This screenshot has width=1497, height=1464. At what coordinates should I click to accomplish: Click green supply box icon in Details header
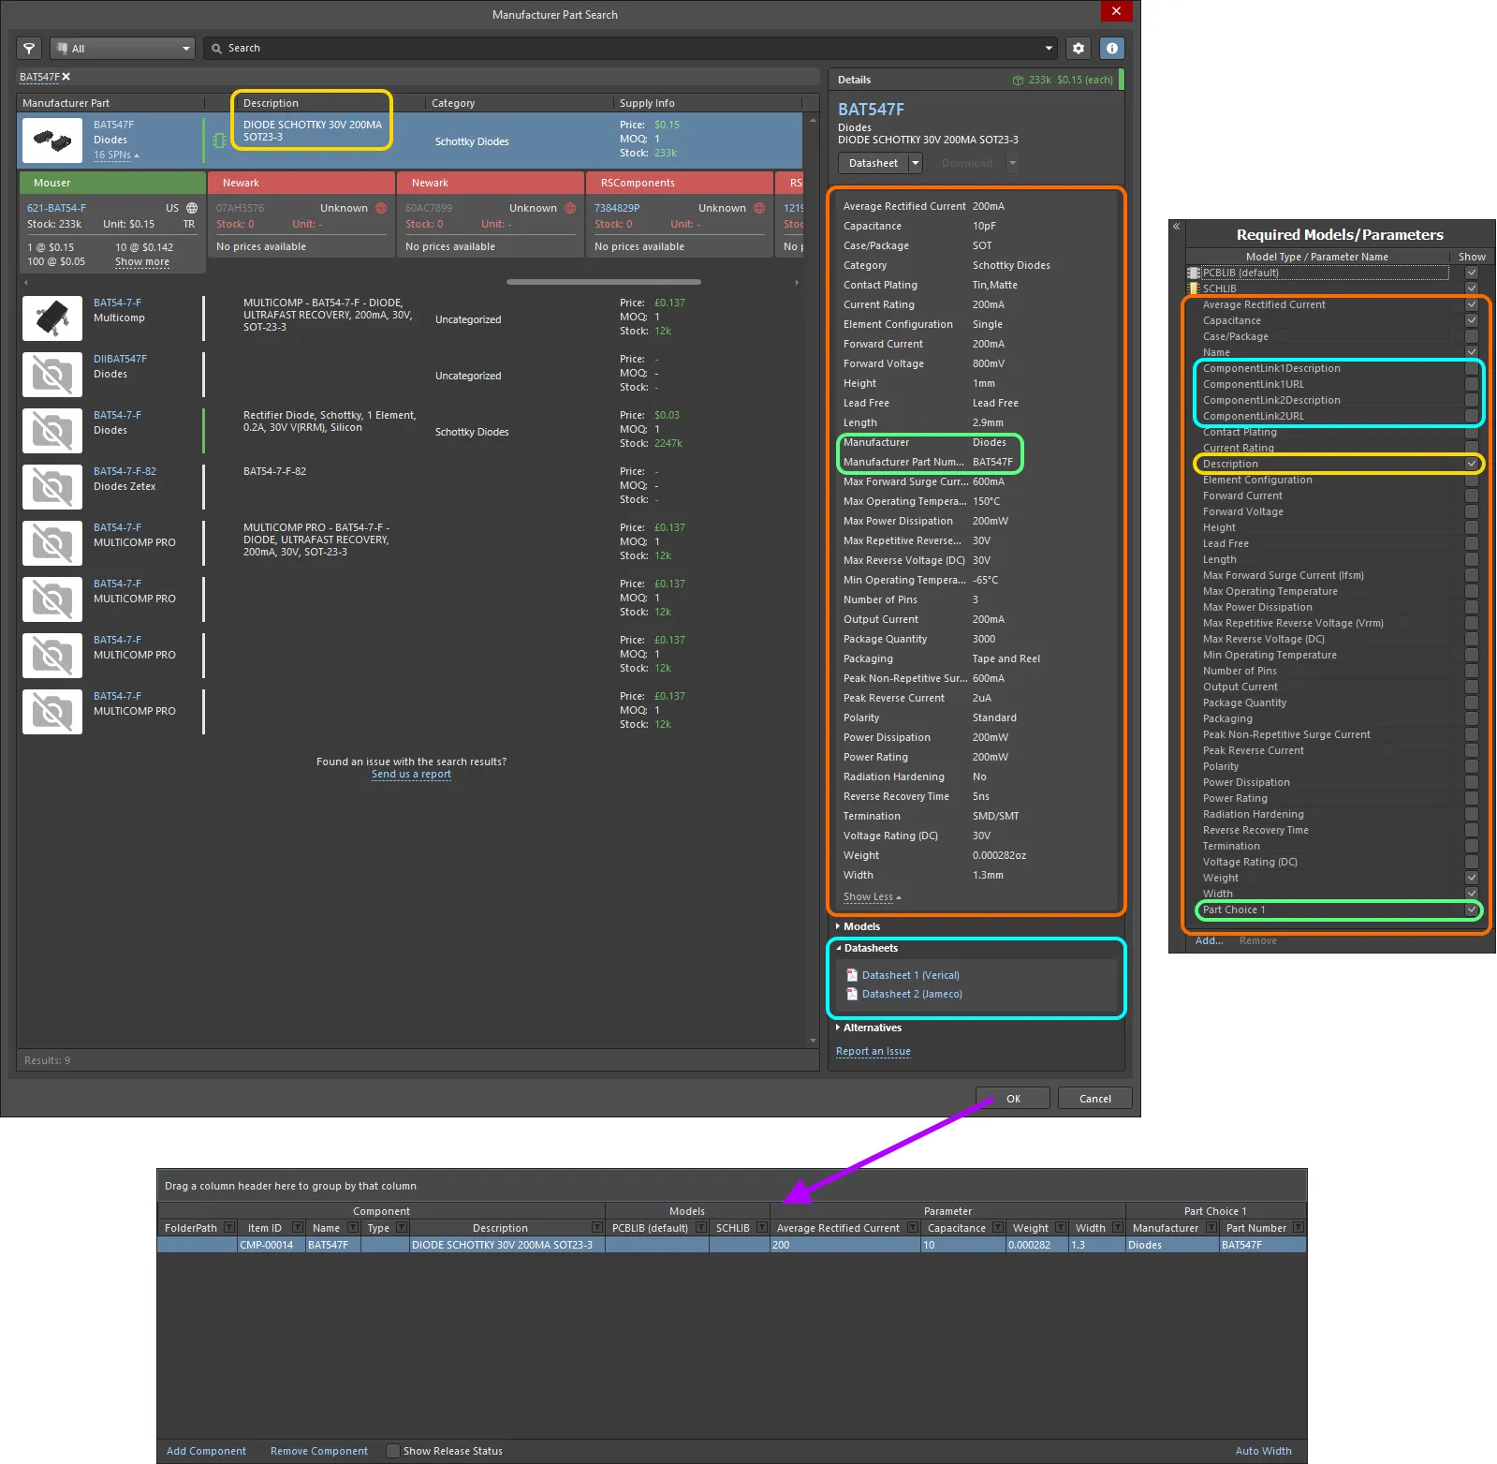(1018, 81)
